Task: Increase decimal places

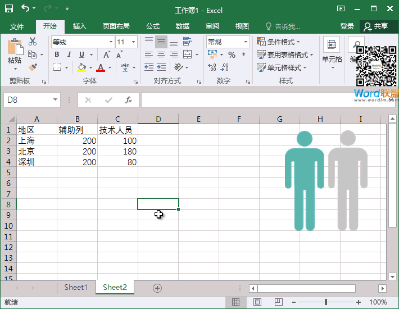Action: [212, 67]
